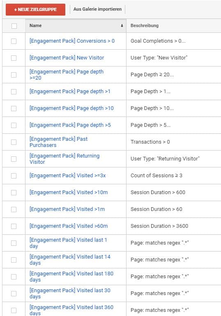The width and height of the screenshot is (221, 316).
Task: Open the Page depth >=20 audience link
Action: (x=67, y=75)
